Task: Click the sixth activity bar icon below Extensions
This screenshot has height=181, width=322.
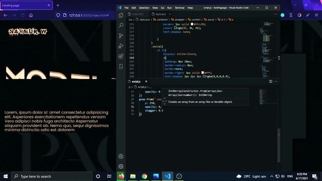Action: point(121,66)
